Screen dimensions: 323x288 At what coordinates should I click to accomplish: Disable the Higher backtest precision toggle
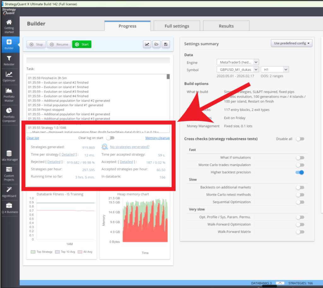coord(300,172)
